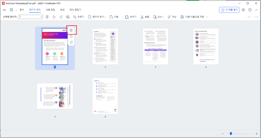Open the 페이지 추가 dropdown
This screenshot has height=138, width=261.
(97, 17)
